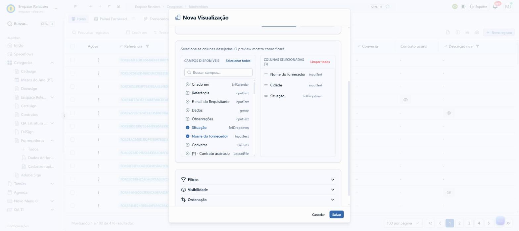Click the available fields list scrollbar
The width and height of the screenshot is (519, 231).
tap(254, 88)
